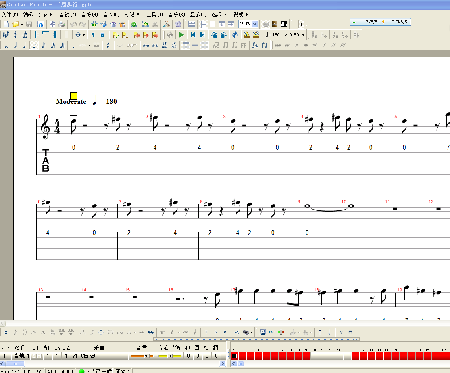Show the fretboard panel
450x373 pixels.
[274, 25]
